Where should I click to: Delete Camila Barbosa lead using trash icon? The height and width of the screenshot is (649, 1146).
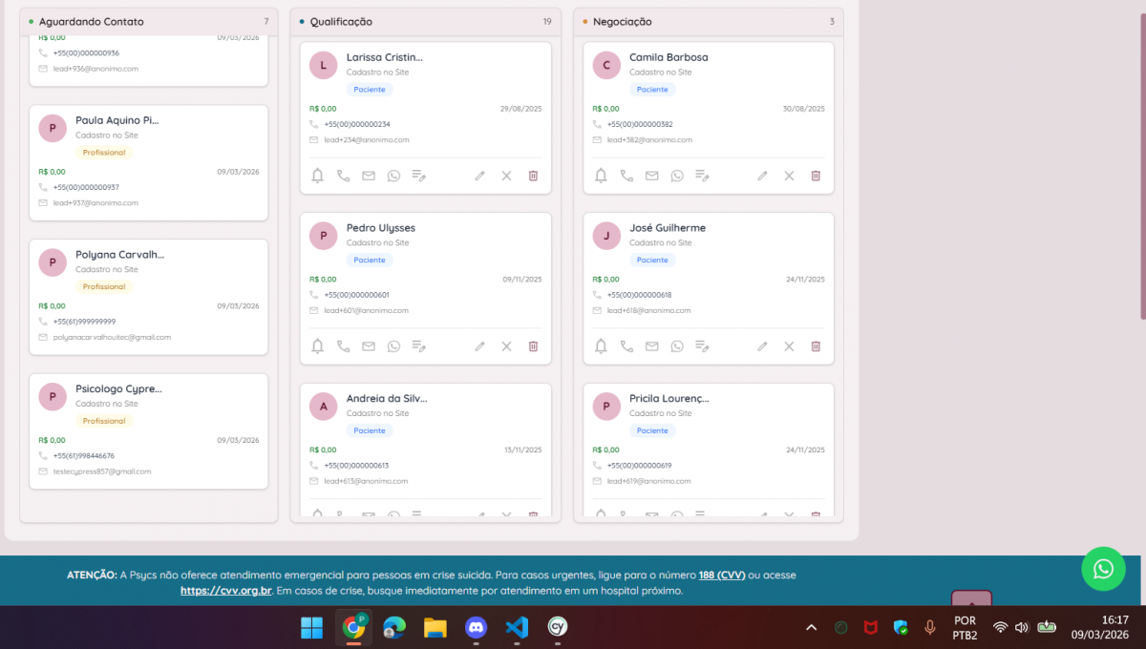tap(816, 176)
